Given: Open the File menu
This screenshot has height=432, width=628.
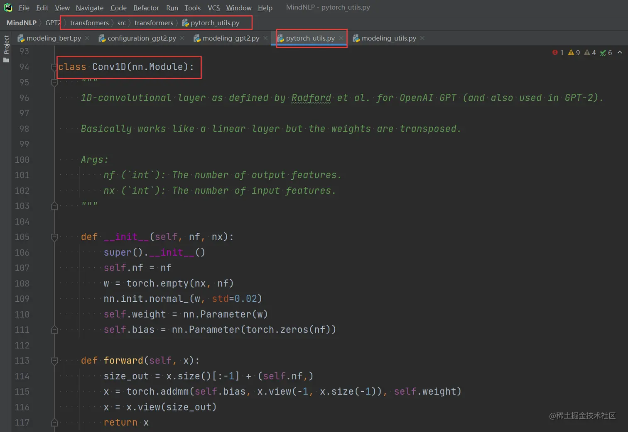Looking at the screenshot, I should 24,7.
